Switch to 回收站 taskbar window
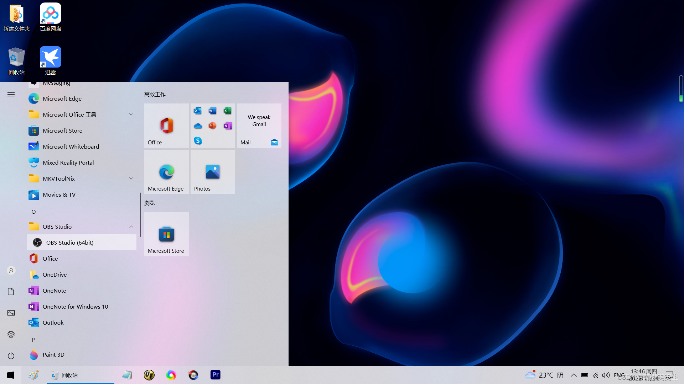Screen dimensions: 684x384 point(81,375)
